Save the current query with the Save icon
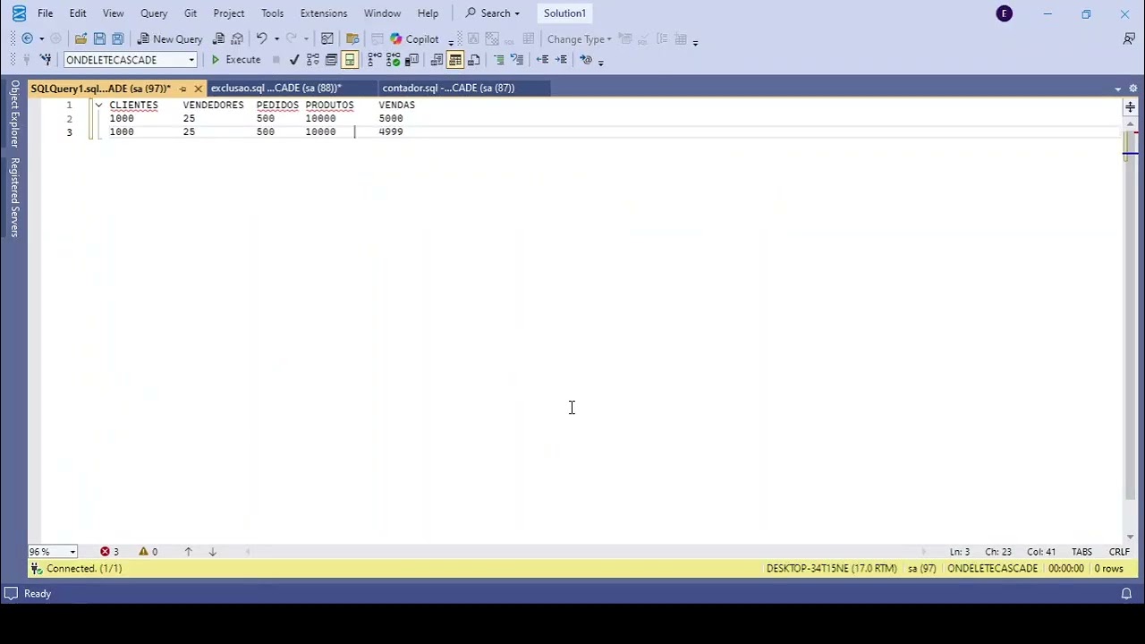Screen dimensions: 1145x644 click(99, 38)
